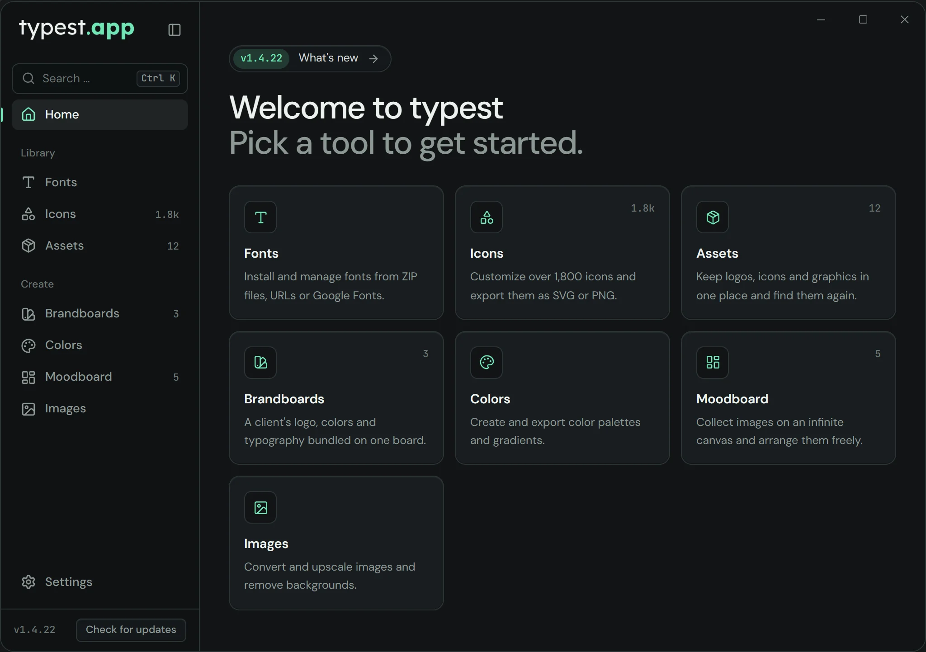Collapse the sidebar with the panel toggle icon
926x652 pixels.
coord(175,30)
